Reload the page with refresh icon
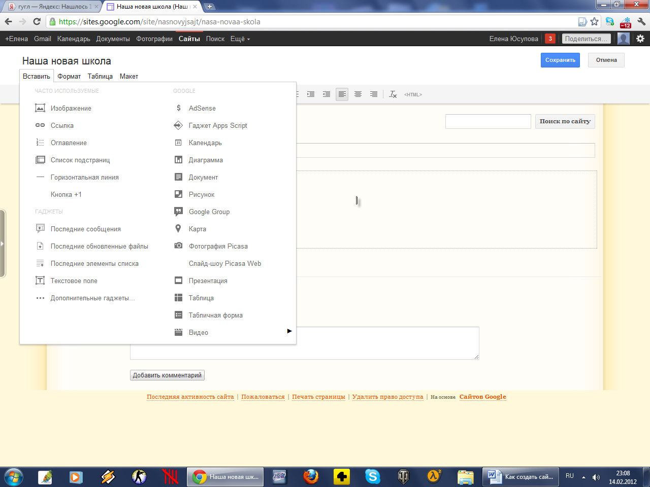 pyautogui.click(x=37, y=22)
